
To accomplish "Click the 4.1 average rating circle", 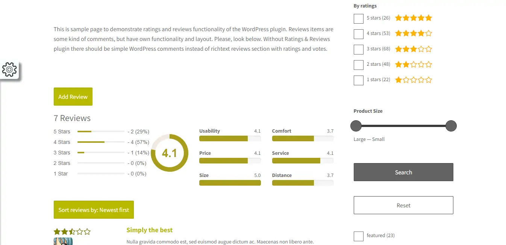I will pyautogui.click(x=169, y=153).
